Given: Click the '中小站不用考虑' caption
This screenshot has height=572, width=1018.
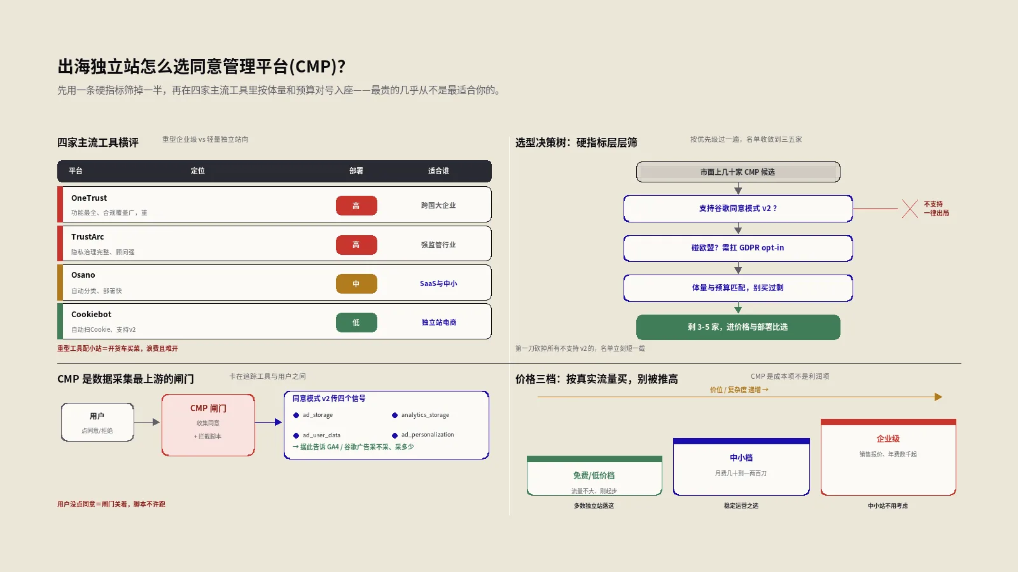Looking at the screenshot, I should pyautogui.click(x=888, y=506).
